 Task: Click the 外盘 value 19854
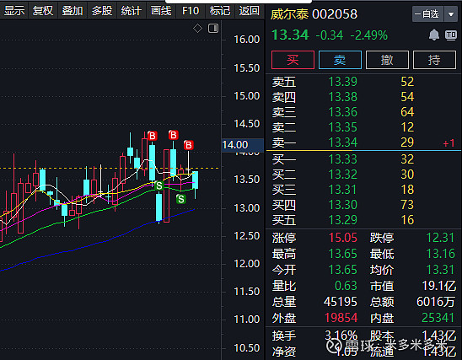341,318
